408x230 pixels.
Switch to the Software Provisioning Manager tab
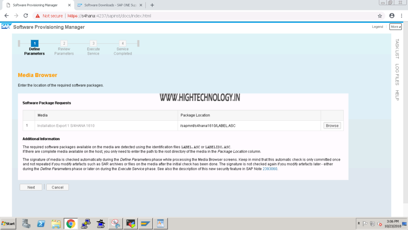pos(39,5)
